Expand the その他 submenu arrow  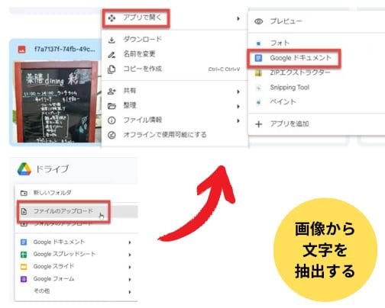click(130, 292)
